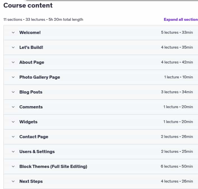Open the Next Steps section title
Screen dimensions: 198x189
coord(31,181)
